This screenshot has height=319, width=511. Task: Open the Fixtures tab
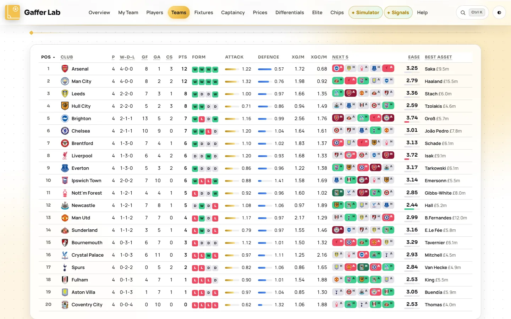[x=204, y=12]
